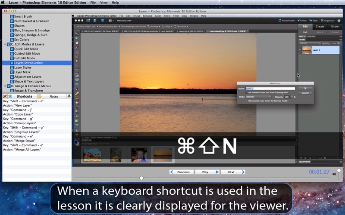This screenshot has width=345, height=215.
Task: Click the blue save disk icon
Action: [x=94, y=20]
